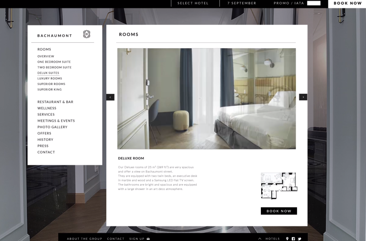Screen dimensions: 366x241
Task: Select One Bedroom Suite in sidebar
Action: (x=54, y=62)
